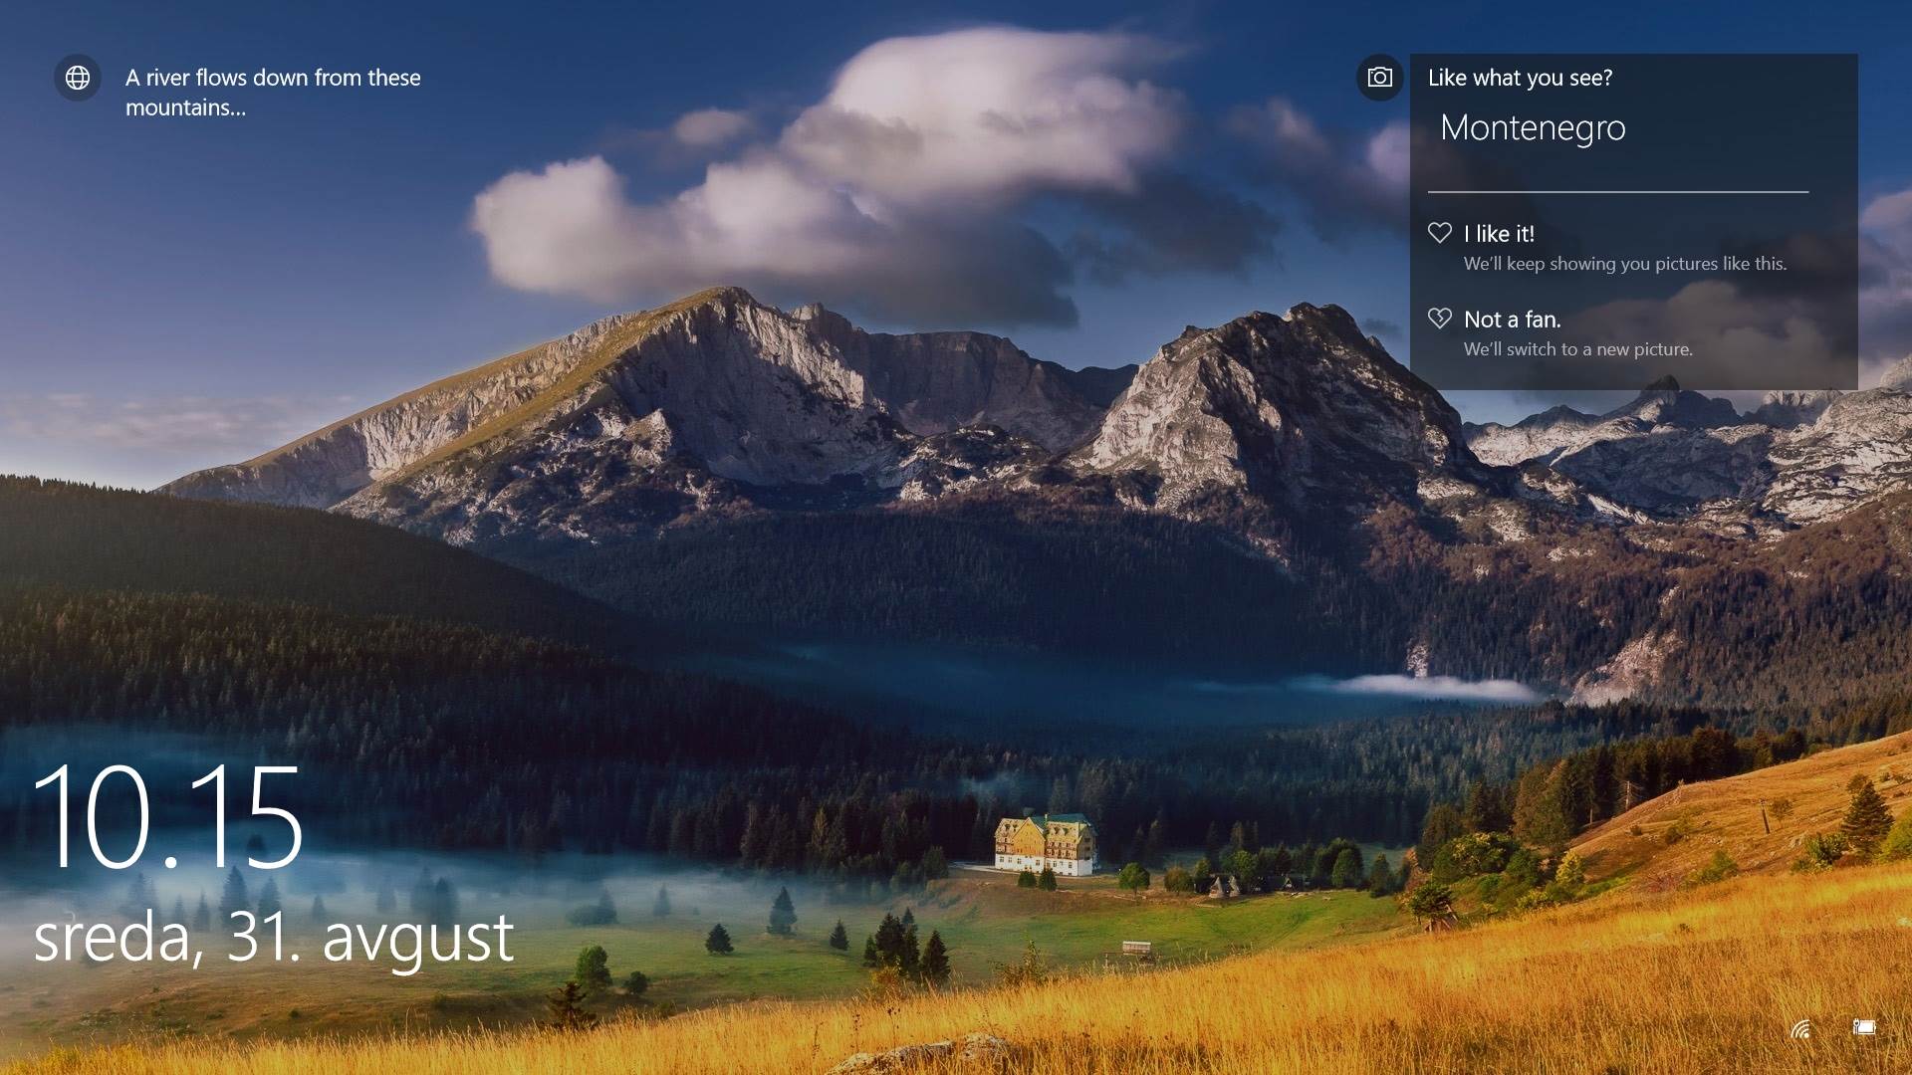1912x1075 pixels.
Task: Click the camera icon next to Like what you see
Action: tap(1379, 78)
